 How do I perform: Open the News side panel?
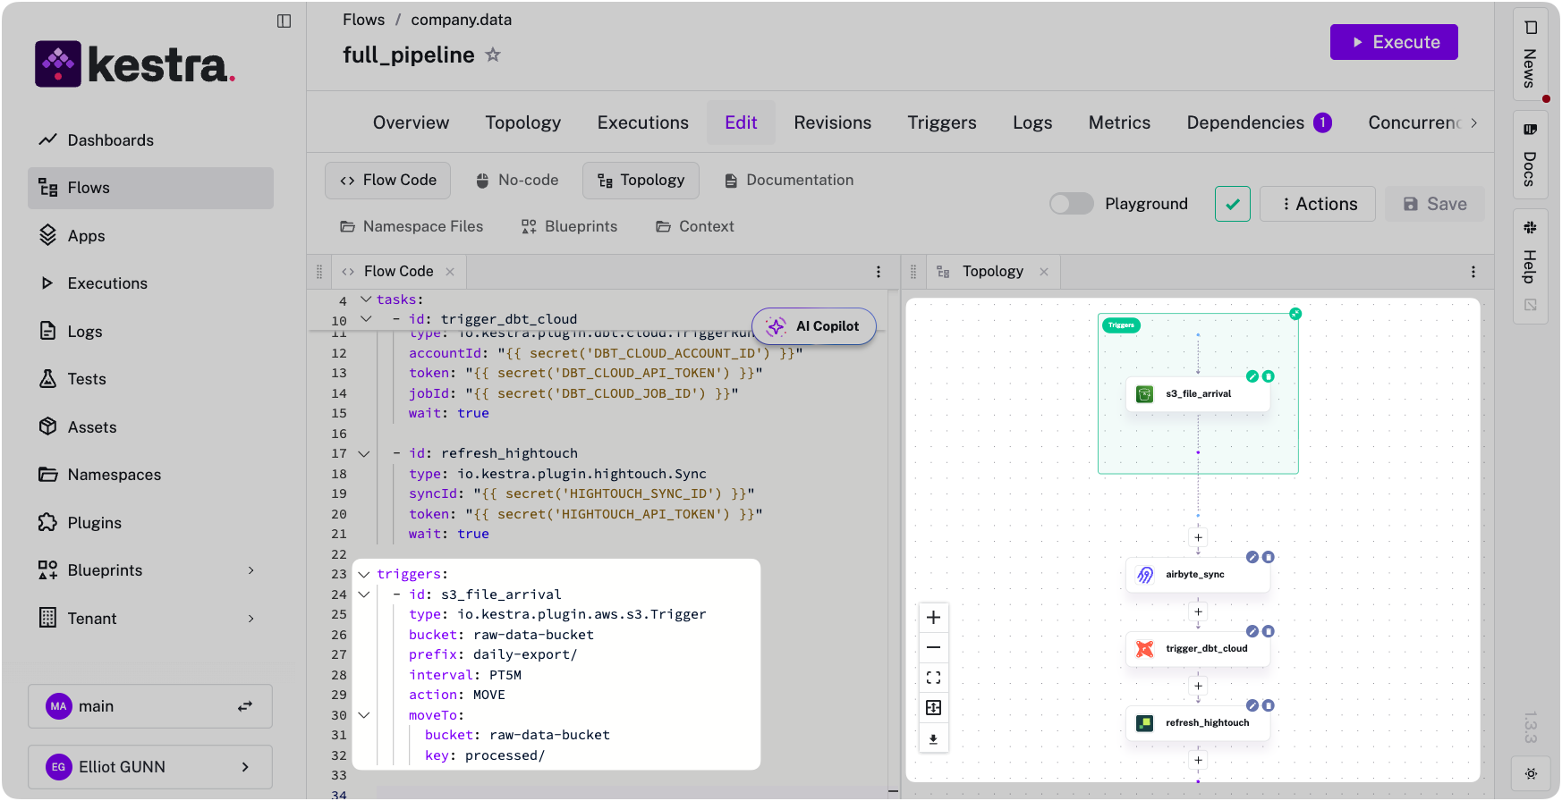(1530, 55)
